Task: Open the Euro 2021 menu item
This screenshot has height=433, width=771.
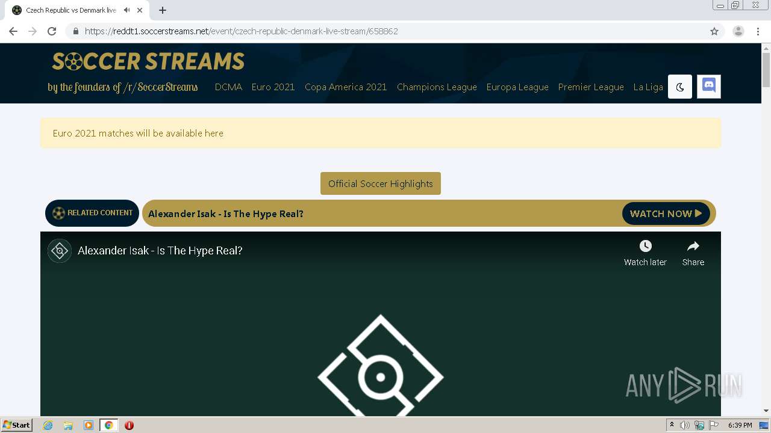Action: coord(273,87)
